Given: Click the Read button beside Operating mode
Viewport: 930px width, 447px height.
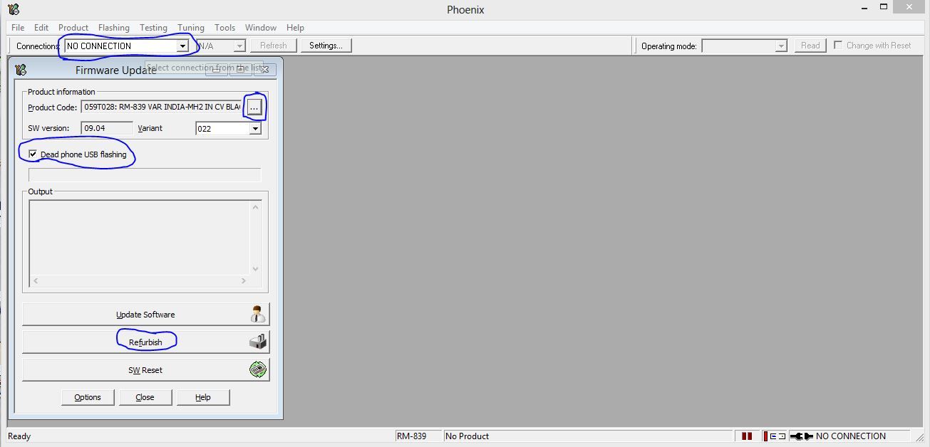Looking at the screenshot, I should [x=810, y=46].
